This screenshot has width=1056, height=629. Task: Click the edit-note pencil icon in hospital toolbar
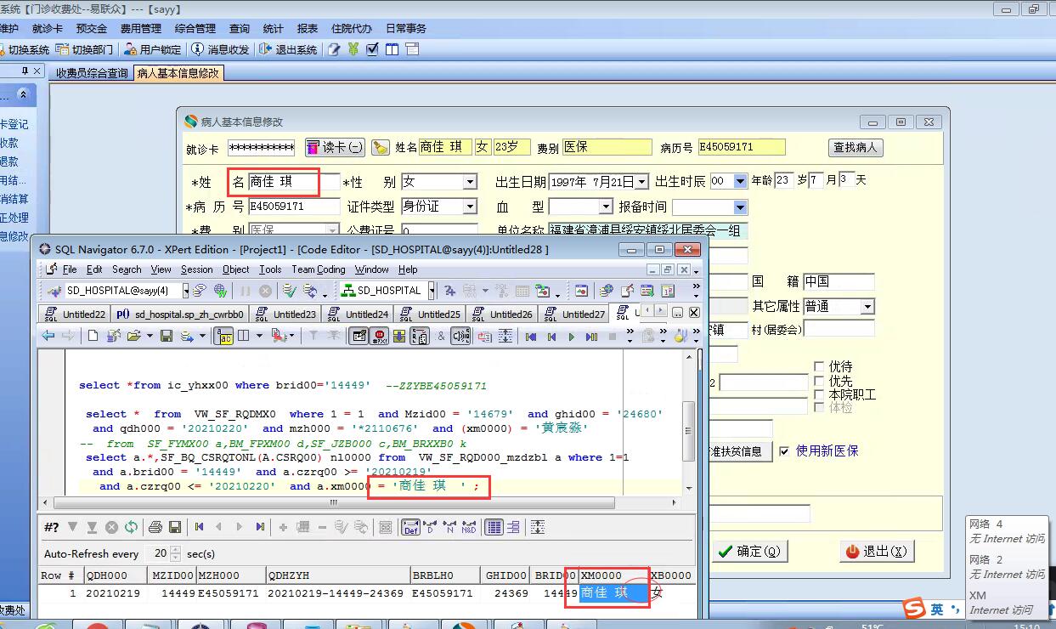(x=334, y=49)
